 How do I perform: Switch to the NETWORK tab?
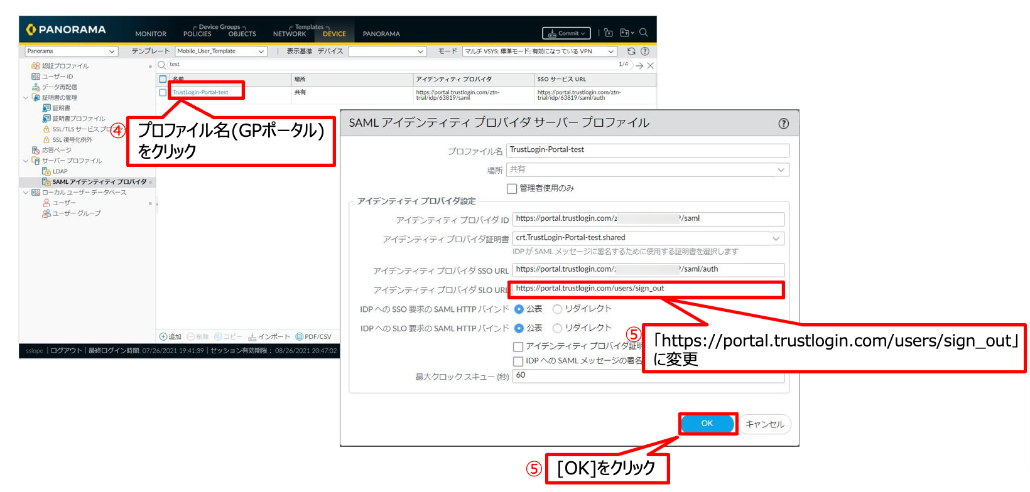(290, 34)
